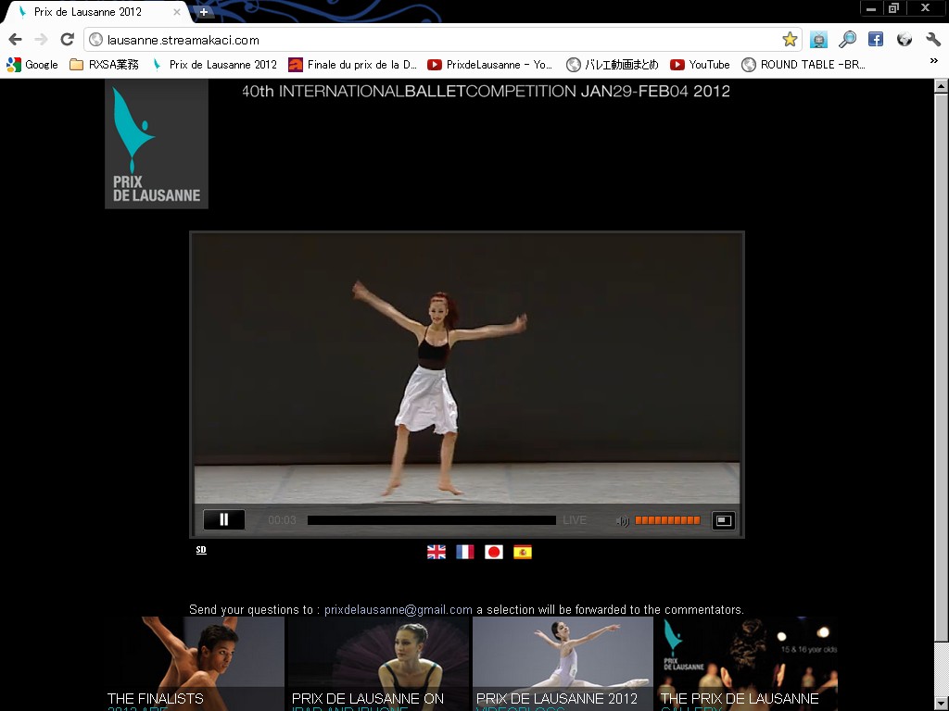Mute the video player speaker icon
The height and width of the screenshot is (711, 949).
click(622, 520)
